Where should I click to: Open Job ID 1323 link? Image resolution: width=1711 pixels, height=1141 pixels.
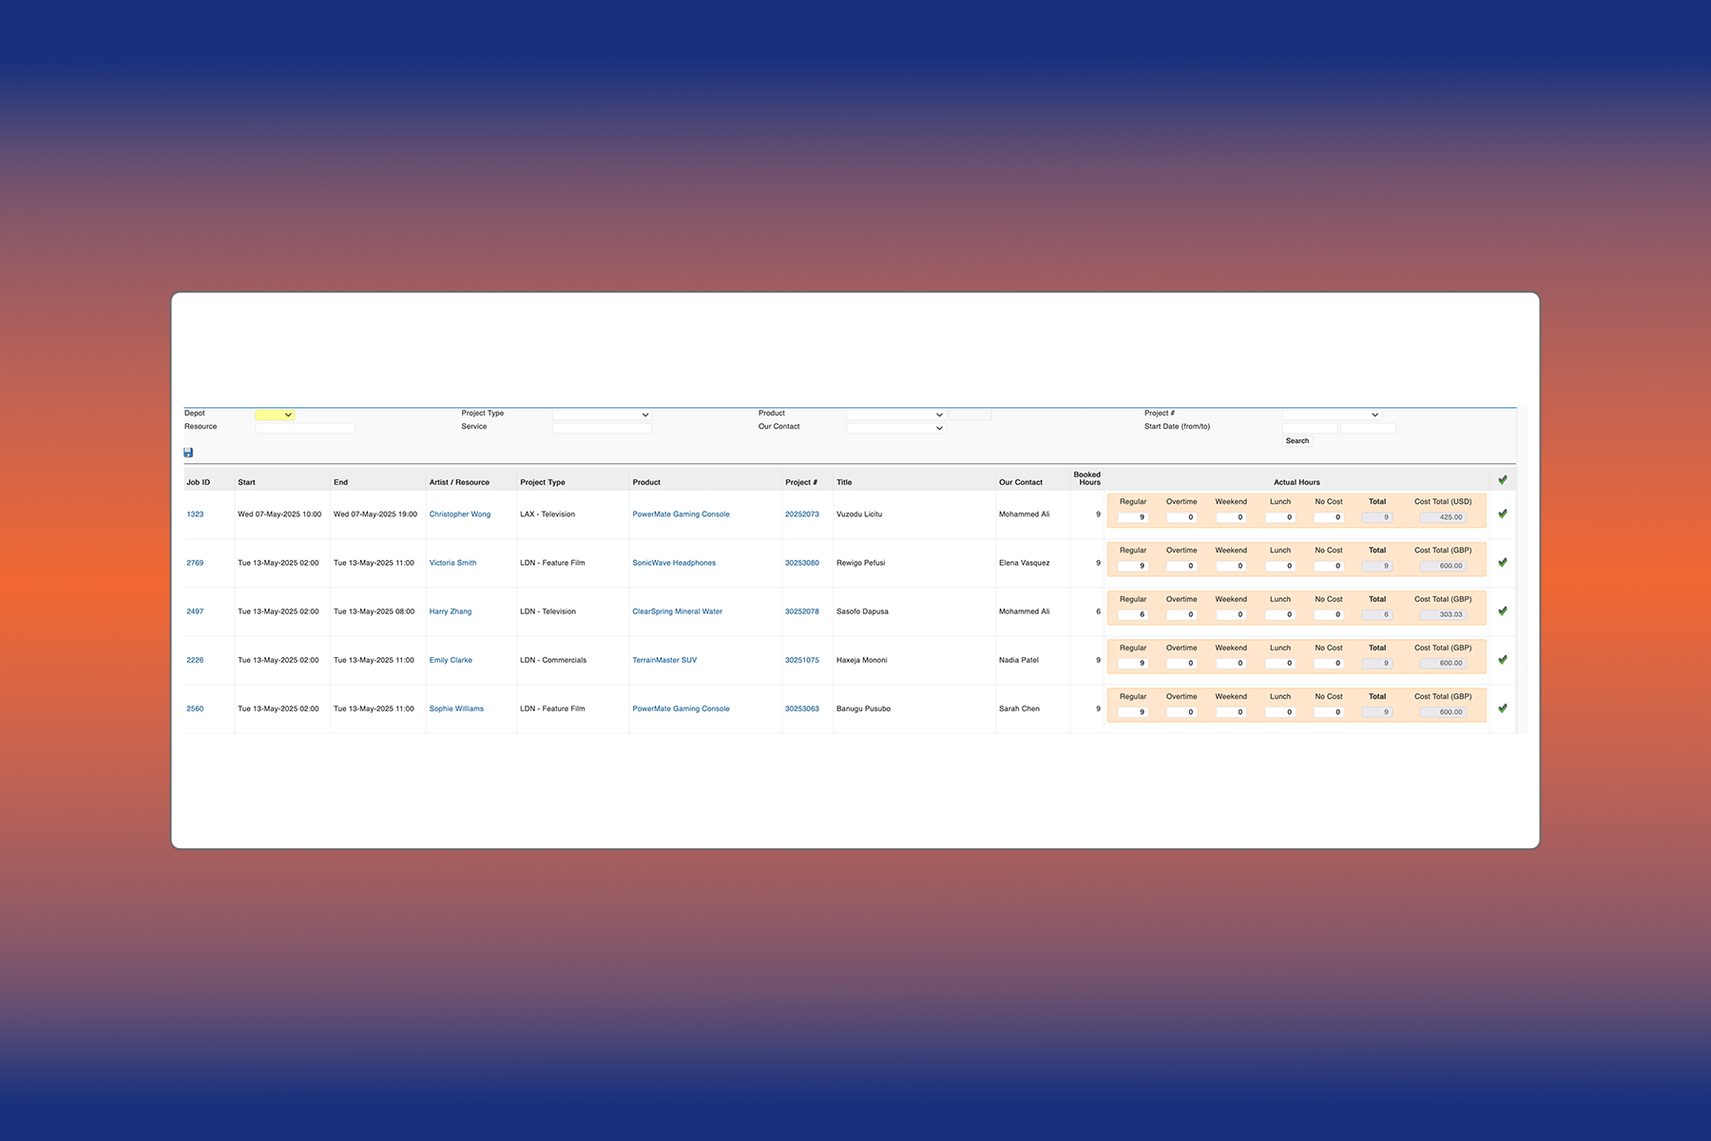pyautogui.click(x=195, y=514)
